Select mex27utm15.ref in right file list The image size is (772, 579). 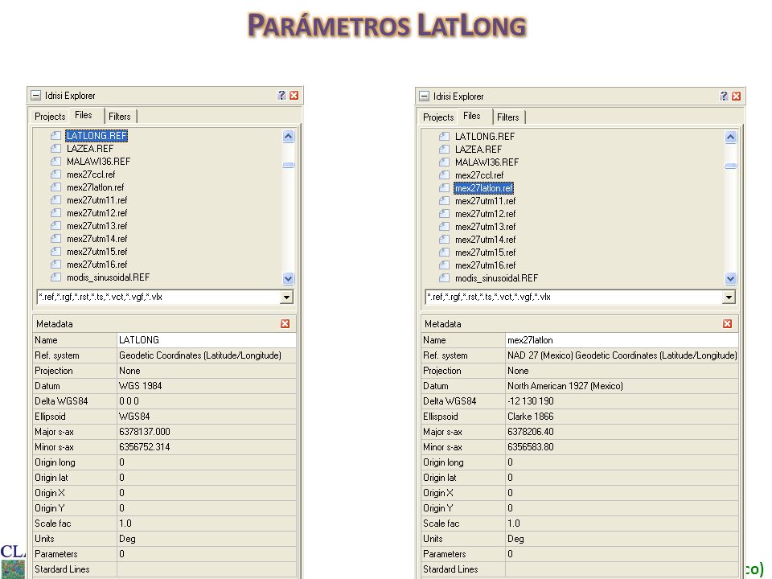click(485, 252)
